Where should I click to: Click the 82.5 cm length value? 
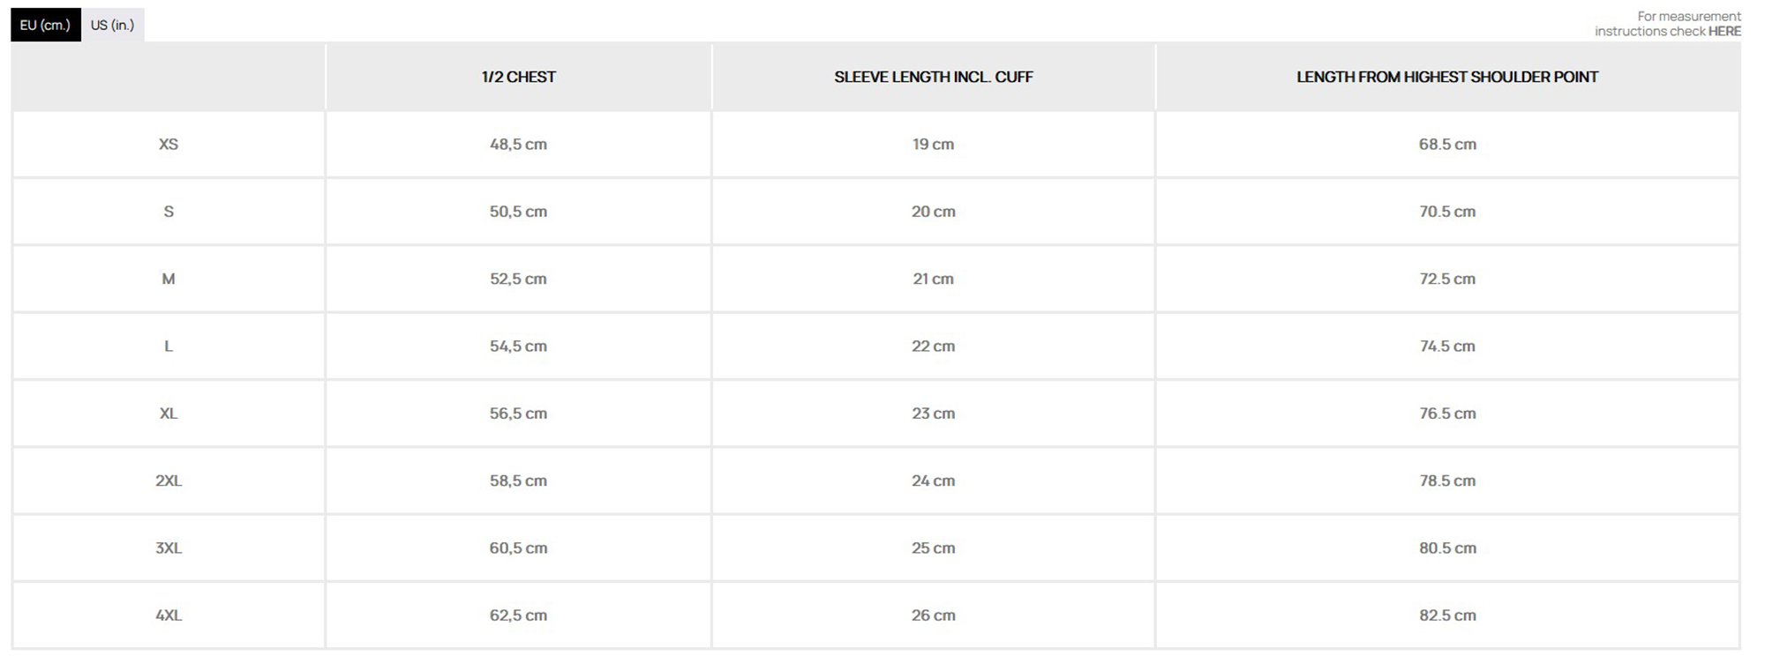click(x=1446, y=615)
